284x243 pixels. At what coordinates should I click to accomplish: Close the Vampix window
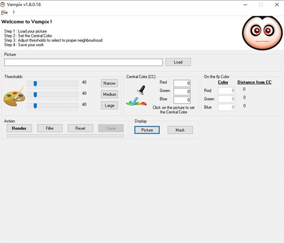point(277,5)
